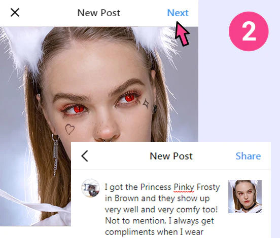Tap the star doodle beside the eye

[146, 103]
